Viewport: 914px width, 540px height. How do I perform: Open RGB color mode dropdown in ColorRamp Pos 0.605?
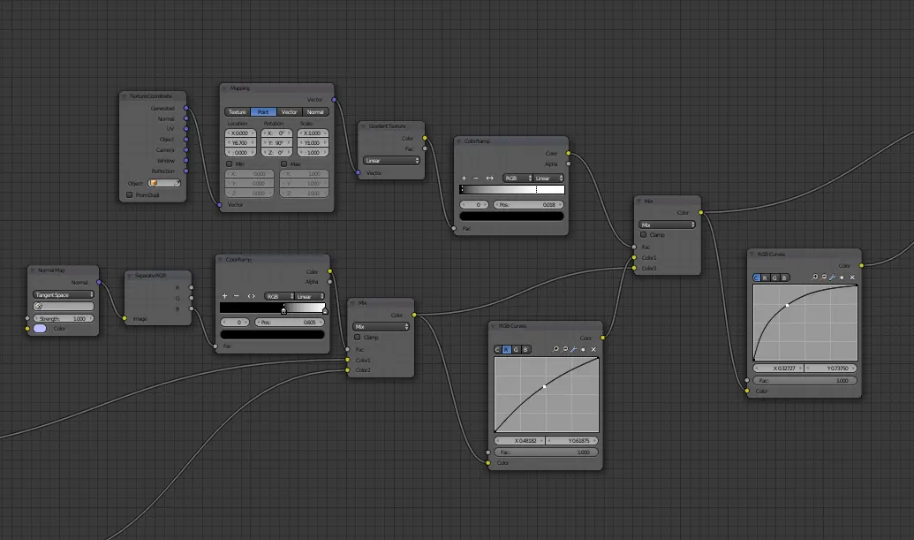[279, 296]
